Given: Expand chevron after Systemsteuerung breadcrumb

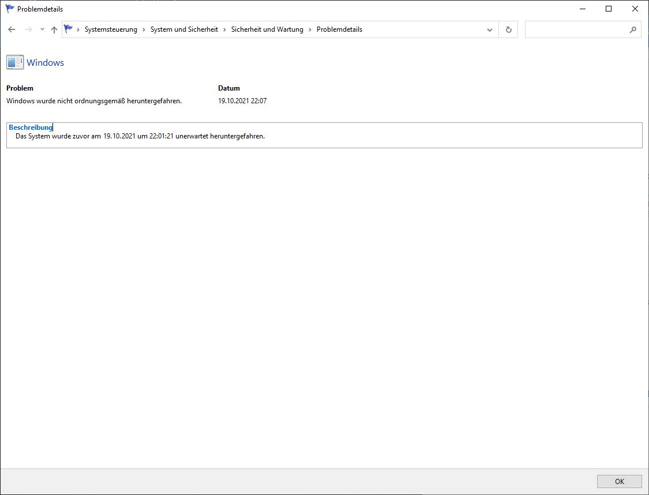Looking at the screenshot, I should (x=144, y=29).
